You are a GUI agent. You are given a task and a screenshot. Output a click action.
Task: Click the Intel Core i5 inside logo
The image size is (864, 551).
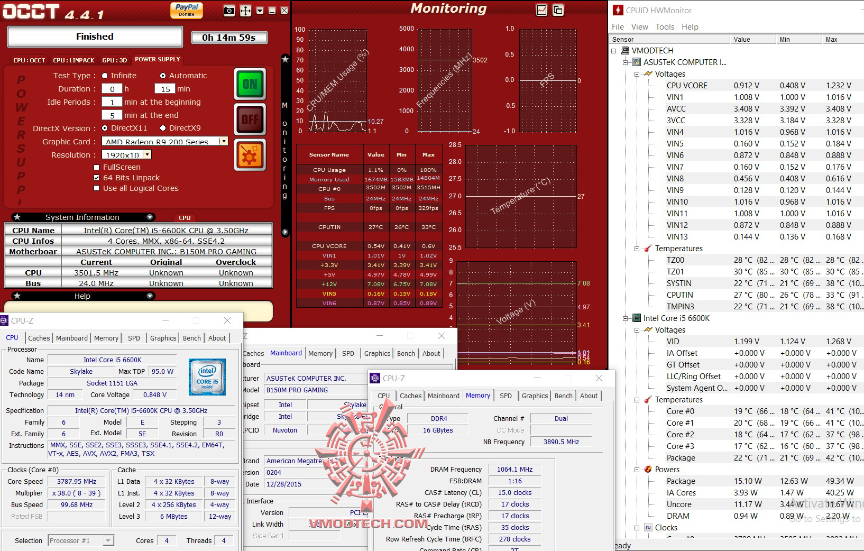click(207, 377)
